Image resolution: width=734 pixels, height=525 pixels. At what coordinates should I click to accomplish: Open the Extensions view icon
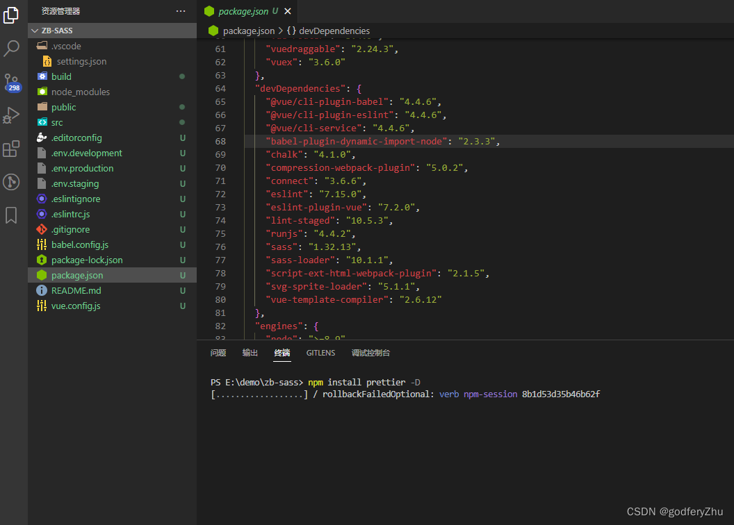click(11, 149)
